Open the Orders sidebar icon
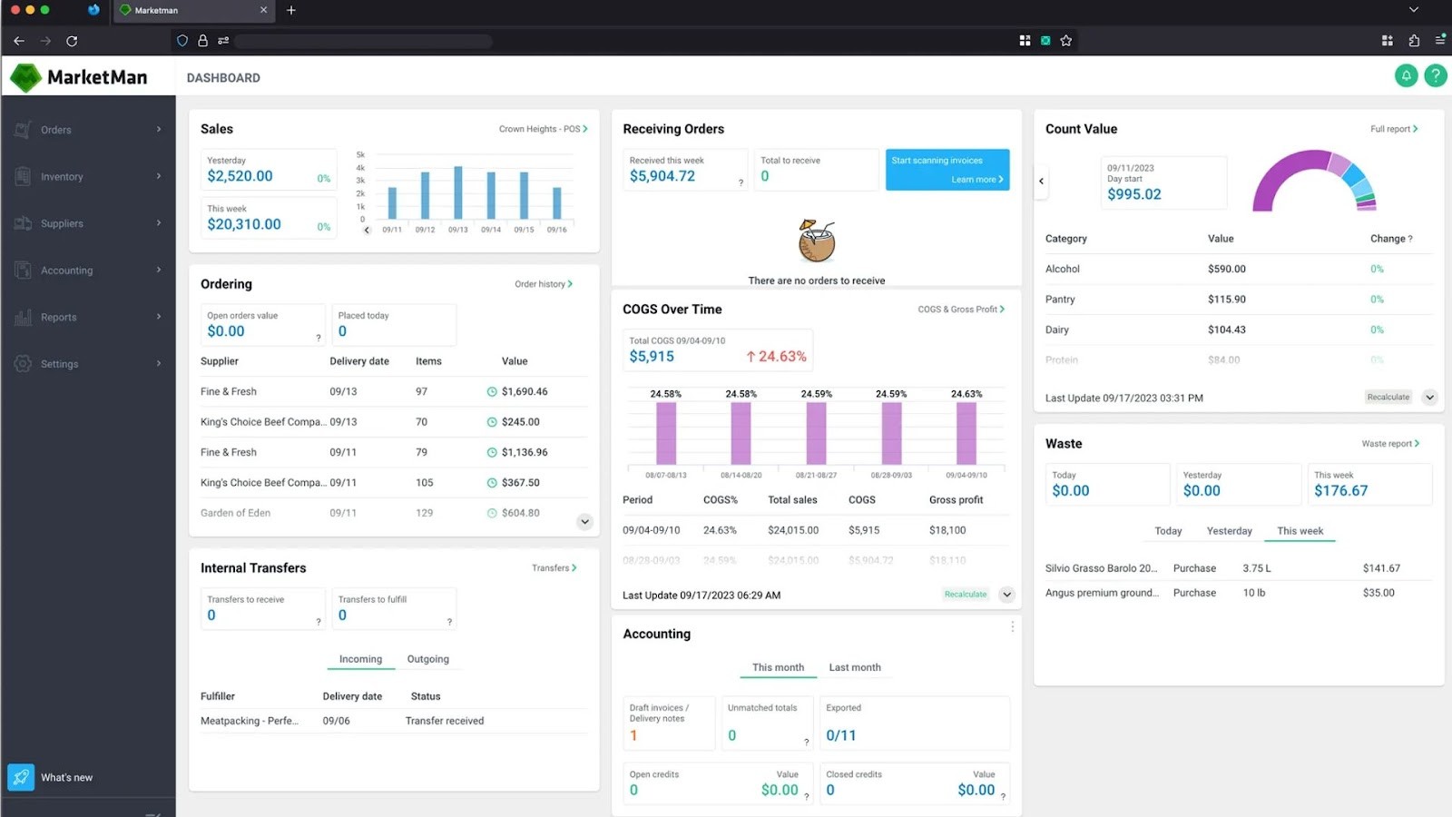Image resolution: width=1452 pixels, height=817 pixels. pyautogui.click(x=22, y=129)
